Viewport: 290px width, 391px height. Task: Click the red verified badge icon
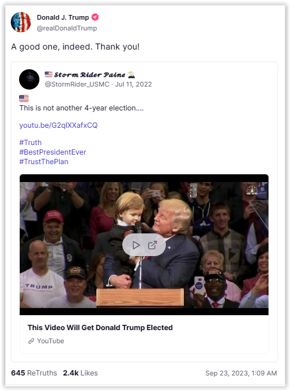tap(95, 17)
